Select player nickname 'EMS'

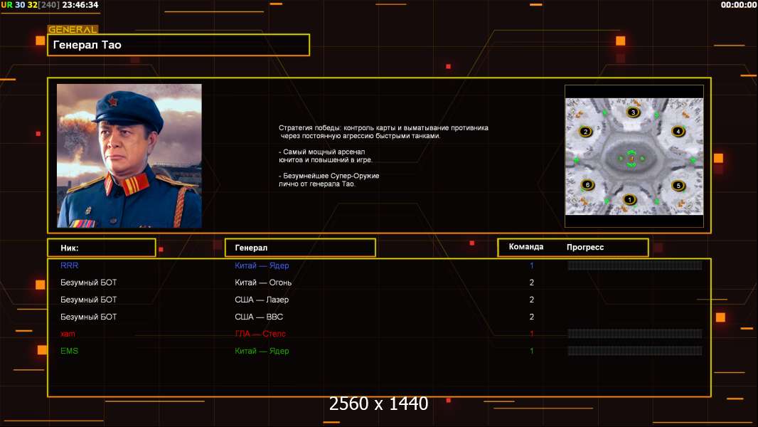click(69, 351)
